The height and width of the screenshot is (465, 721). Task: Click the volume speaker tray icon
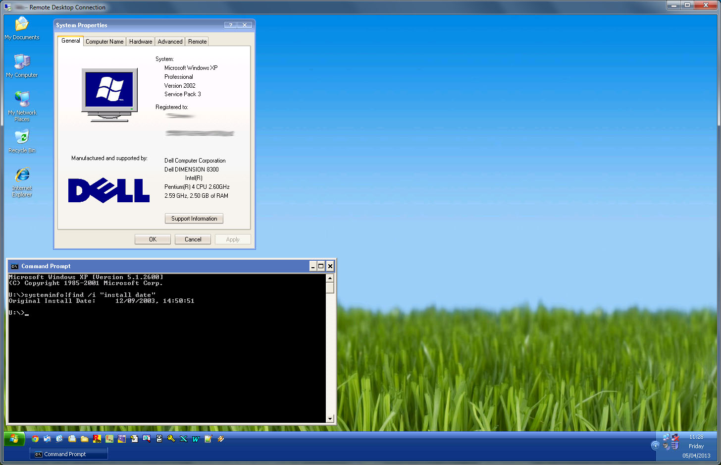(667, 446)
